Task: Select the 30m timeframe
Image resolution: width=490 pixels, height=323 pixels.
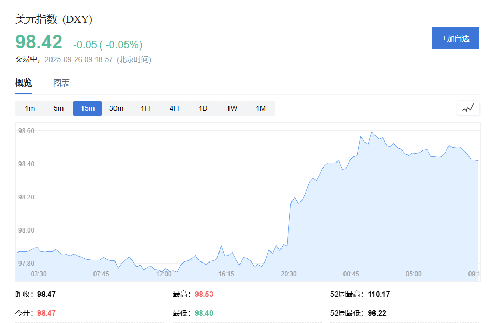Action: (x=116, y=108)
